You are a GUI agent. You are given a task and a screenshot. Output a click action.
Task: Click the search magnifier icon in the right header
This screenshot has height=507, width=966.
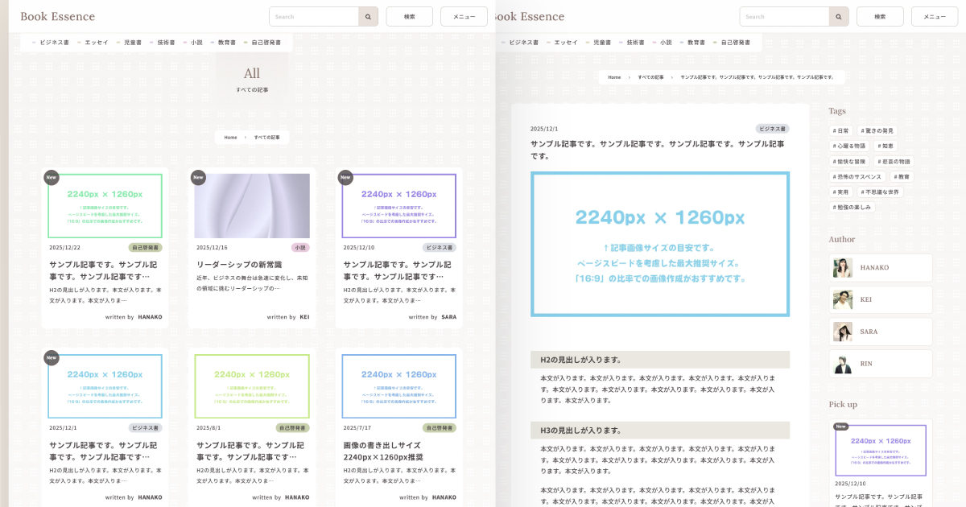[838, 15]
